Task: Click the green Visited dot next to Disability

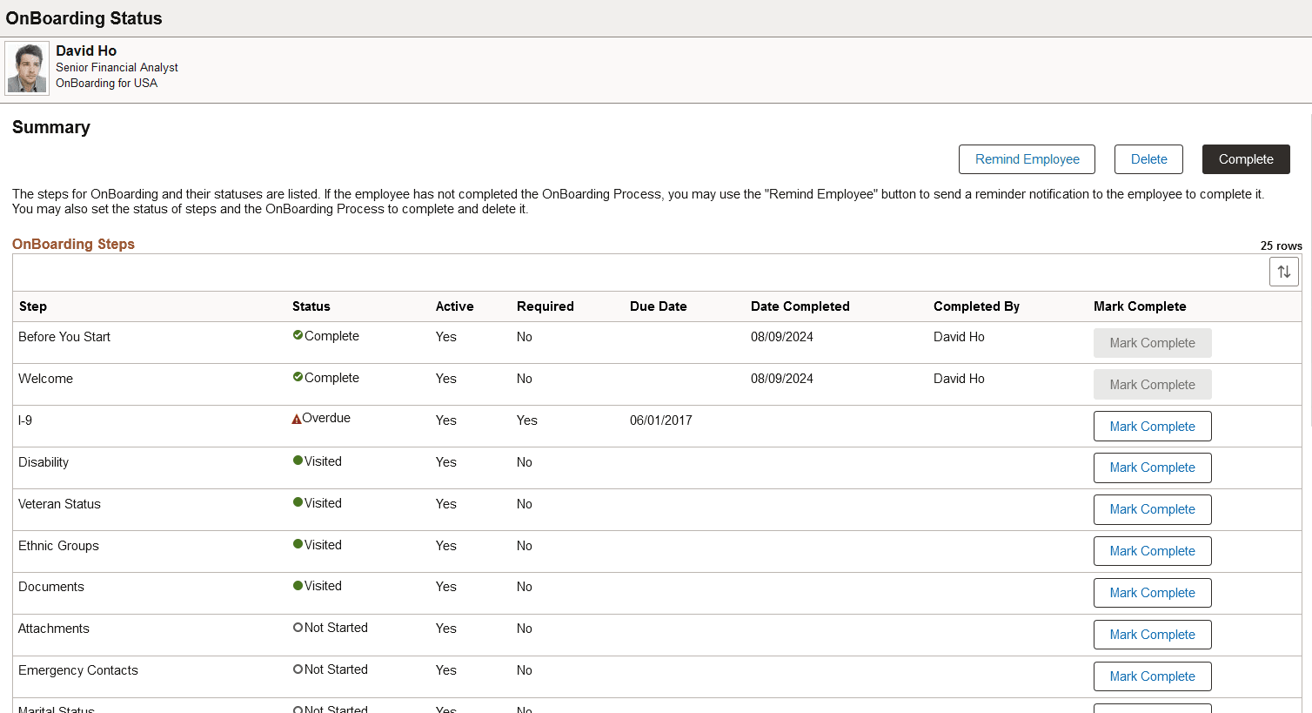Action: point(296,460)
